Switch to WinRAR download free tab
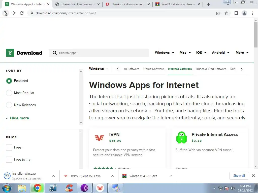 click(x=177, y=5)
